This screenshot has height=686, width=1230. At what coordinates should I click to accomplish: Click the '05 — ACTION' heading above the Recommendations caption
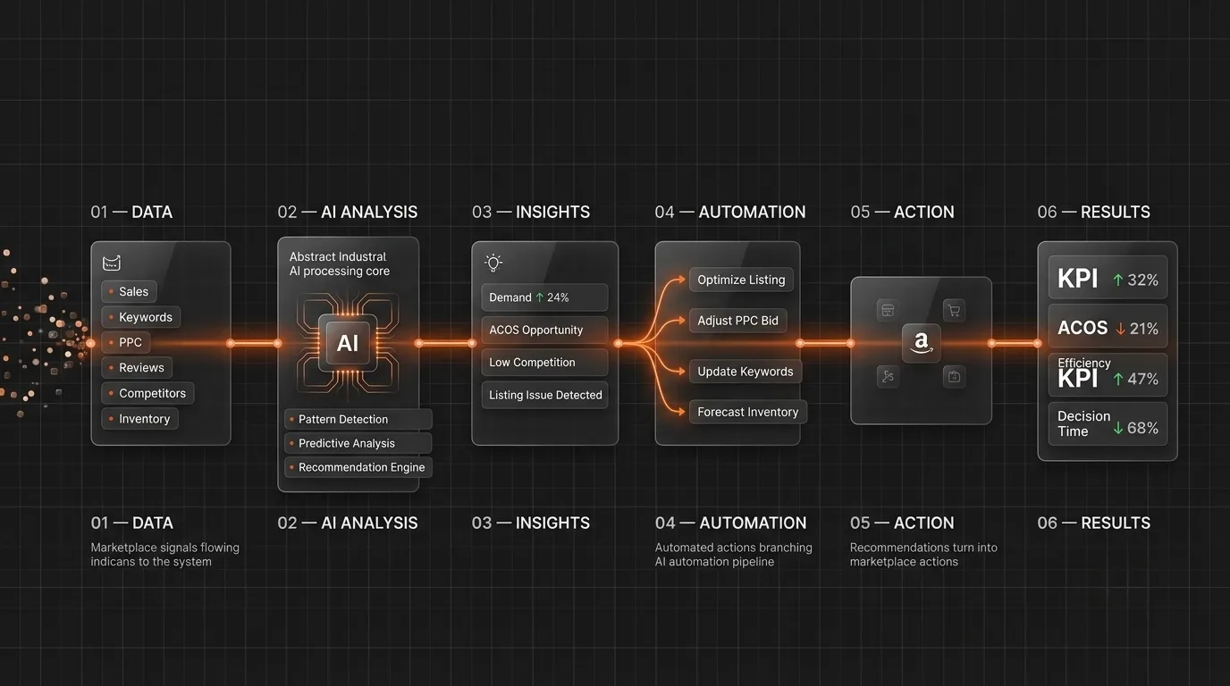coord(902,523)
